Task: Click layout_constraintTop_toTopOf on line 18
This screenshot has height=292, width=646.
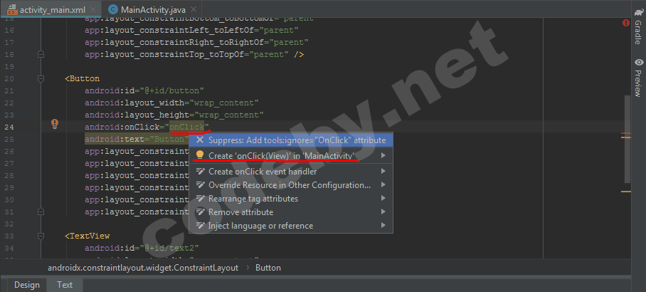Action: (166, 54)
